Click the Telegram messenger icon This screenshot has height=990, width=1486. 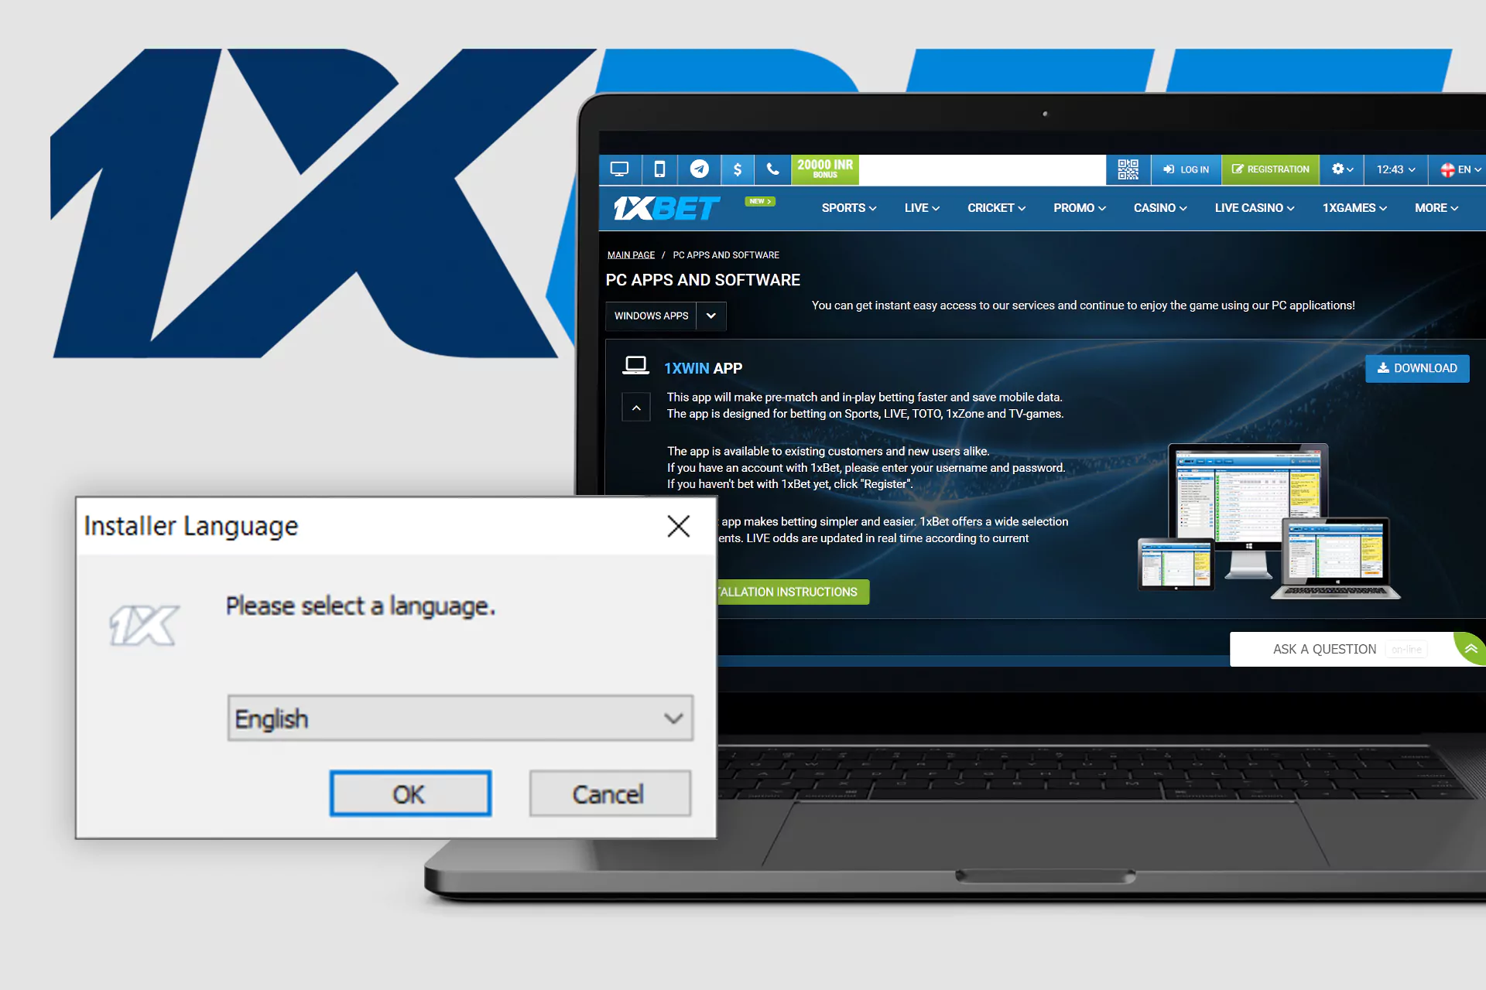[697, 169]
